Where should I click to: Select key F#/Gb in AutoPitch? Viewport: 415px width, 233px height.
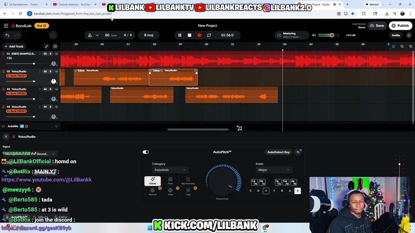pos(278,183)
